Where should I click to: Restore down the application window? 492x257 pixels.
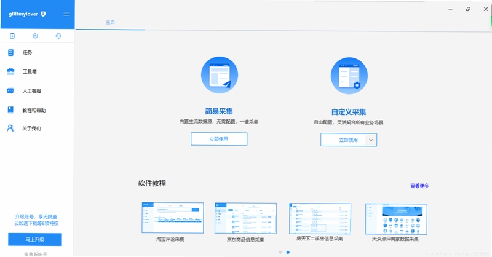click(468, 9)
